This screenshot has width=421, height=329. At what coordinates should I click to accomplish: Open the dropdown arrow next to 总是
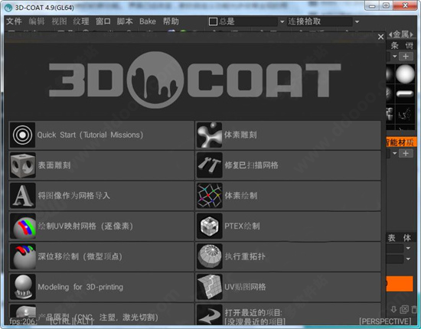click(282, 21)
